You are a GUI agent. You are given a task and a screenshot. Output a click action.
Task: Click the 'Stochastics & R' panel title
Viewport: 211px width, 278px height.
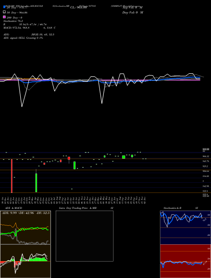(x=172, y=208)
